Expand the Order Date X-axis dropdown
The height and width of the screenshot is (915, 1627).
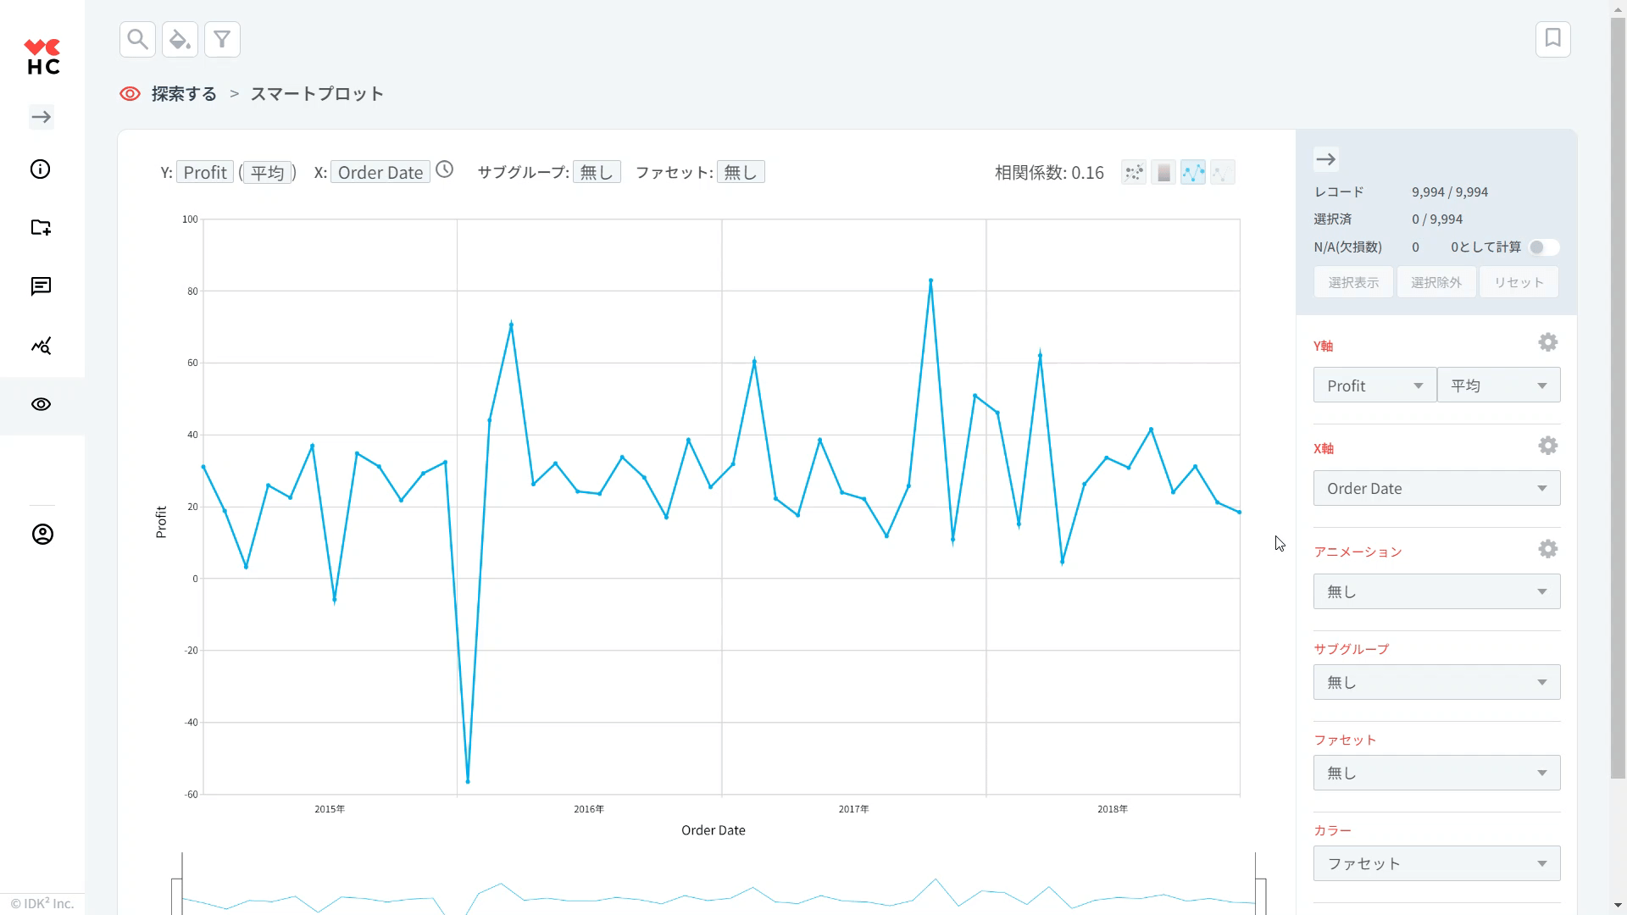pyautogui.click(x=1436, y=489)
